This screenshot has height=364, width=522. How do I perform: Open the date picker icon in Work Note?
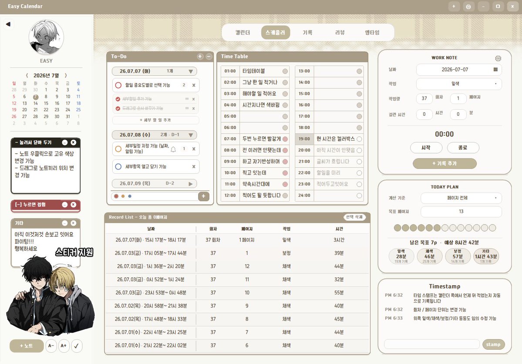[495, 70]
